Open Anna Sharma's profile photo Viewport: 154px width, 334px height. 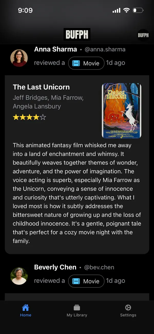(19, 58)
